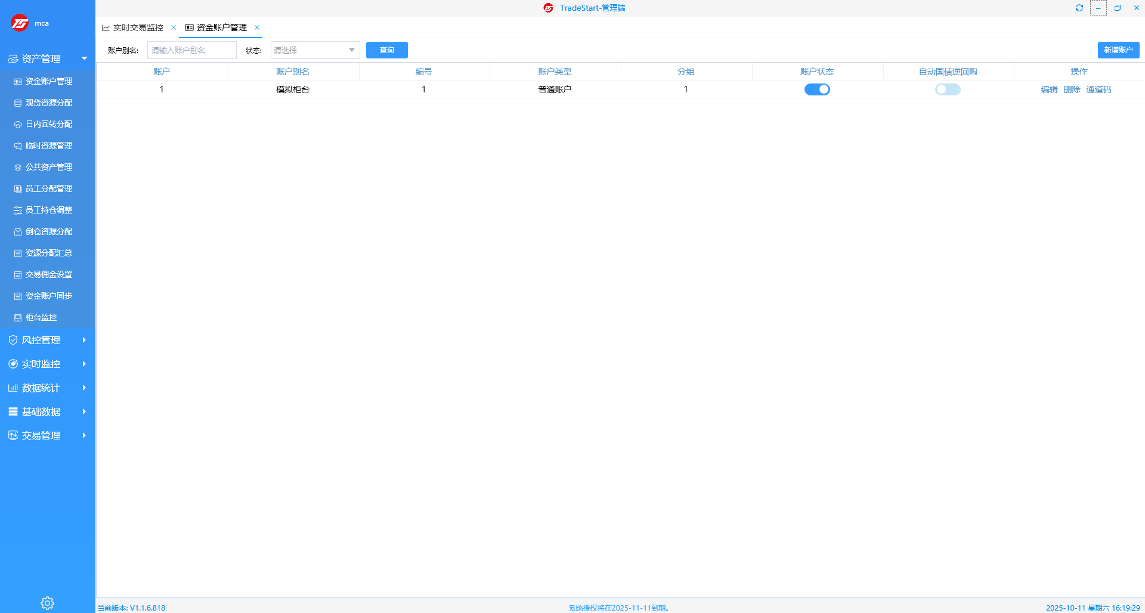Collapse 资产管理 menu section
1145x613 pixels.
[48, 58]
